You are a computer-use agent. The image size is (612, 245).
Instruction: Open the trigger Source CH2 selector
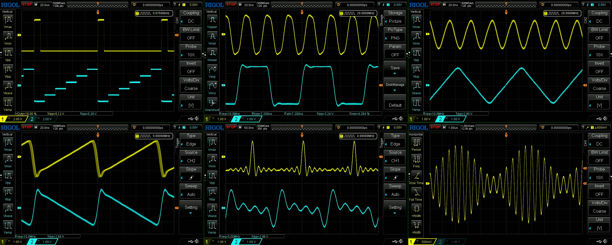pos(191,158)
